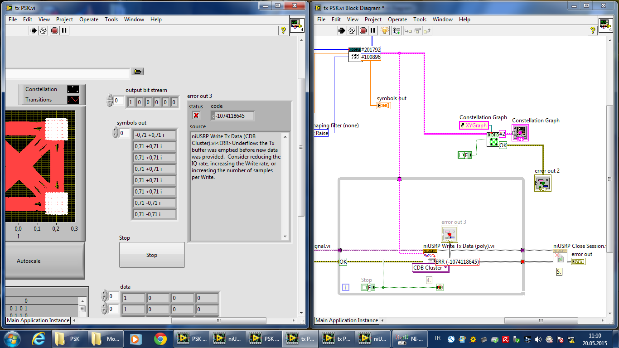Select the niUSRP Write Tx Data node
Screen dimensions: 619x348
click(430, 256)
